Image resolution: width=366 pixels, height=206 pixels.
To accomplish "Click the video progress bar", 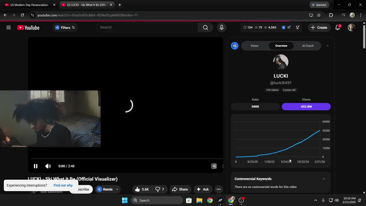I will coord(127,158).
